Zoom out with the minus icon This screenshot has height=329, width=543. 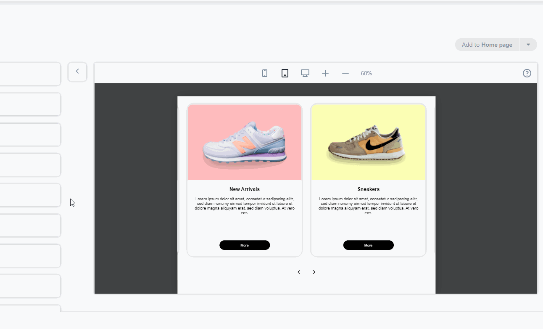click(345, 73)
